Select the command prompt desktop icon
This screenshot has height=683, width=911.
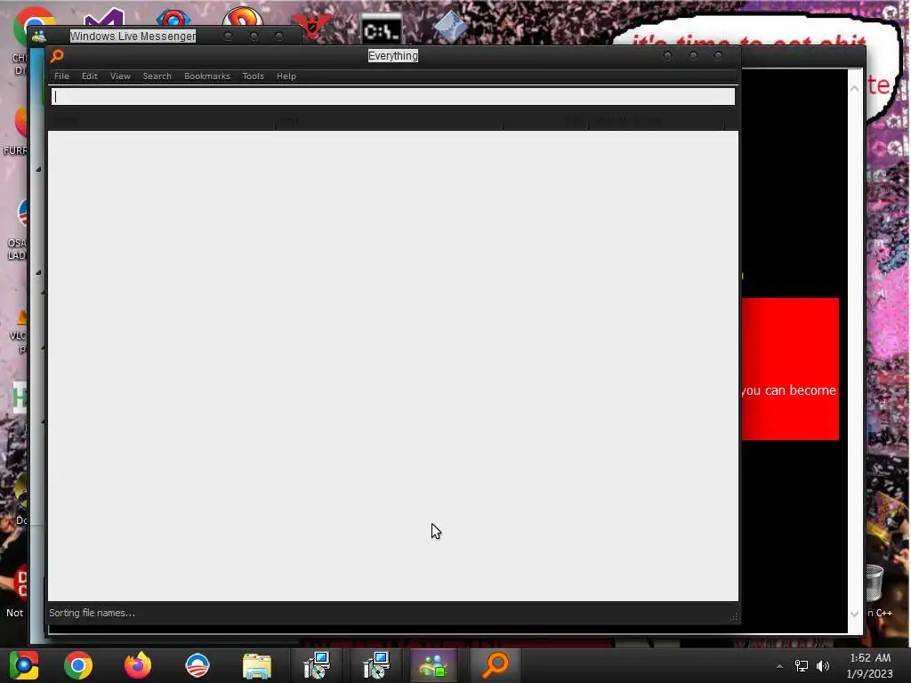point(381,29)
